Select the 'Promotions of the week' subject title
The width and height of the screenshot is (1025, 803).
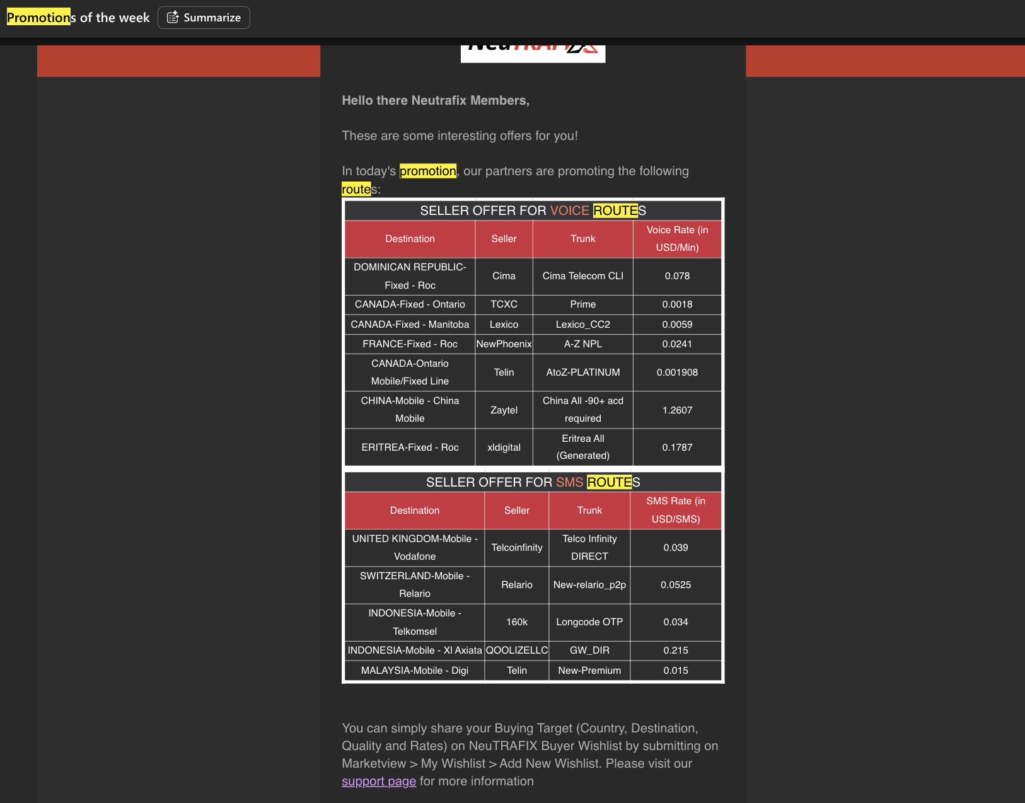78,18
